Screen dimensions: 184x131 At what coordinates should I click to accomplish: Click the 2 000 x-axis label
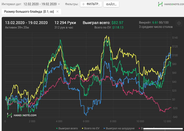[32, 121]
